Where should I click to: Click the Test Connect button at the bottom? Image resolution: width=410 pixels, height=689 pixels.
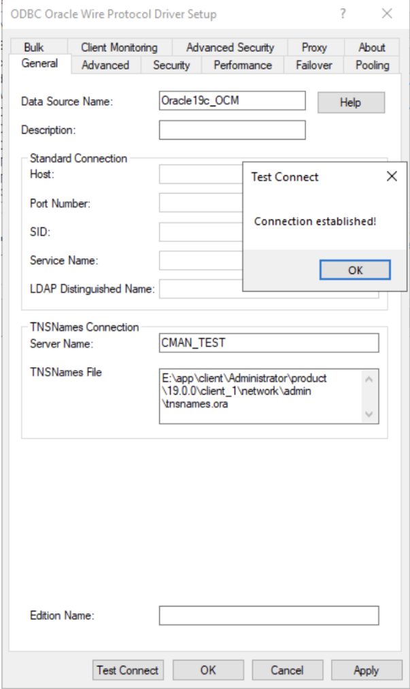coord(128,670)
